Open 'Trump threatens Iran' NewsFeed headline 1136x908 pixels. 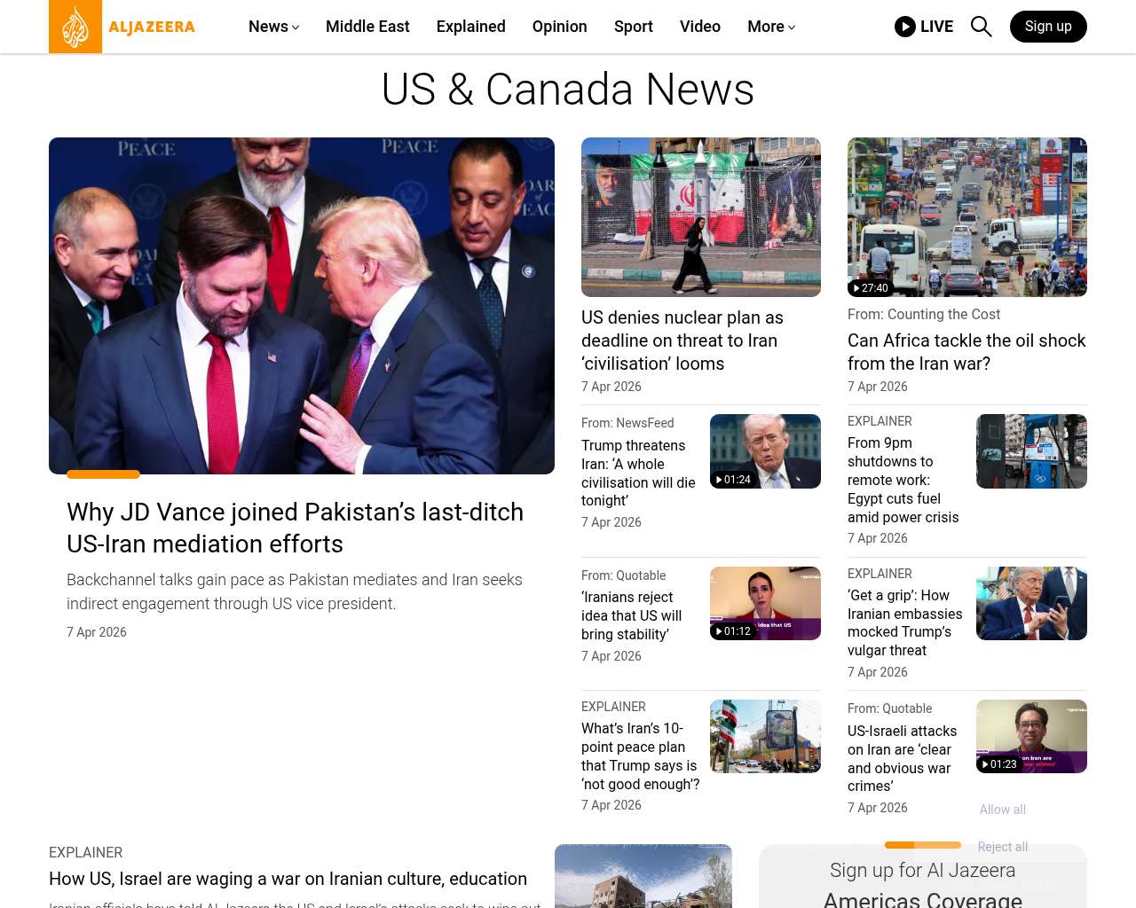638,473
